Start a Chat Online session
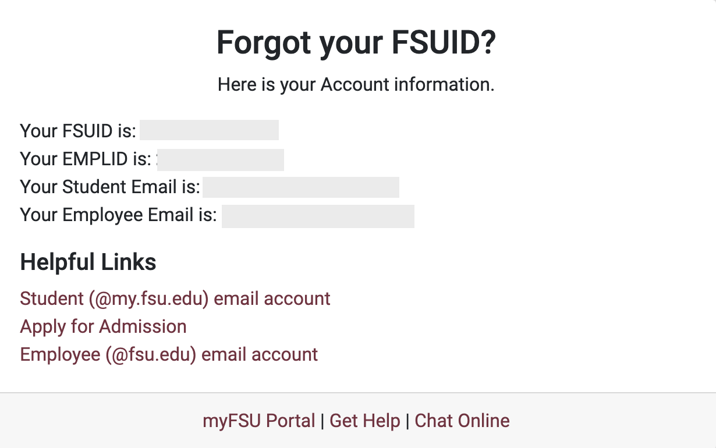The width and height of the screenshot is (716, 448). click(x=462, y=420)
